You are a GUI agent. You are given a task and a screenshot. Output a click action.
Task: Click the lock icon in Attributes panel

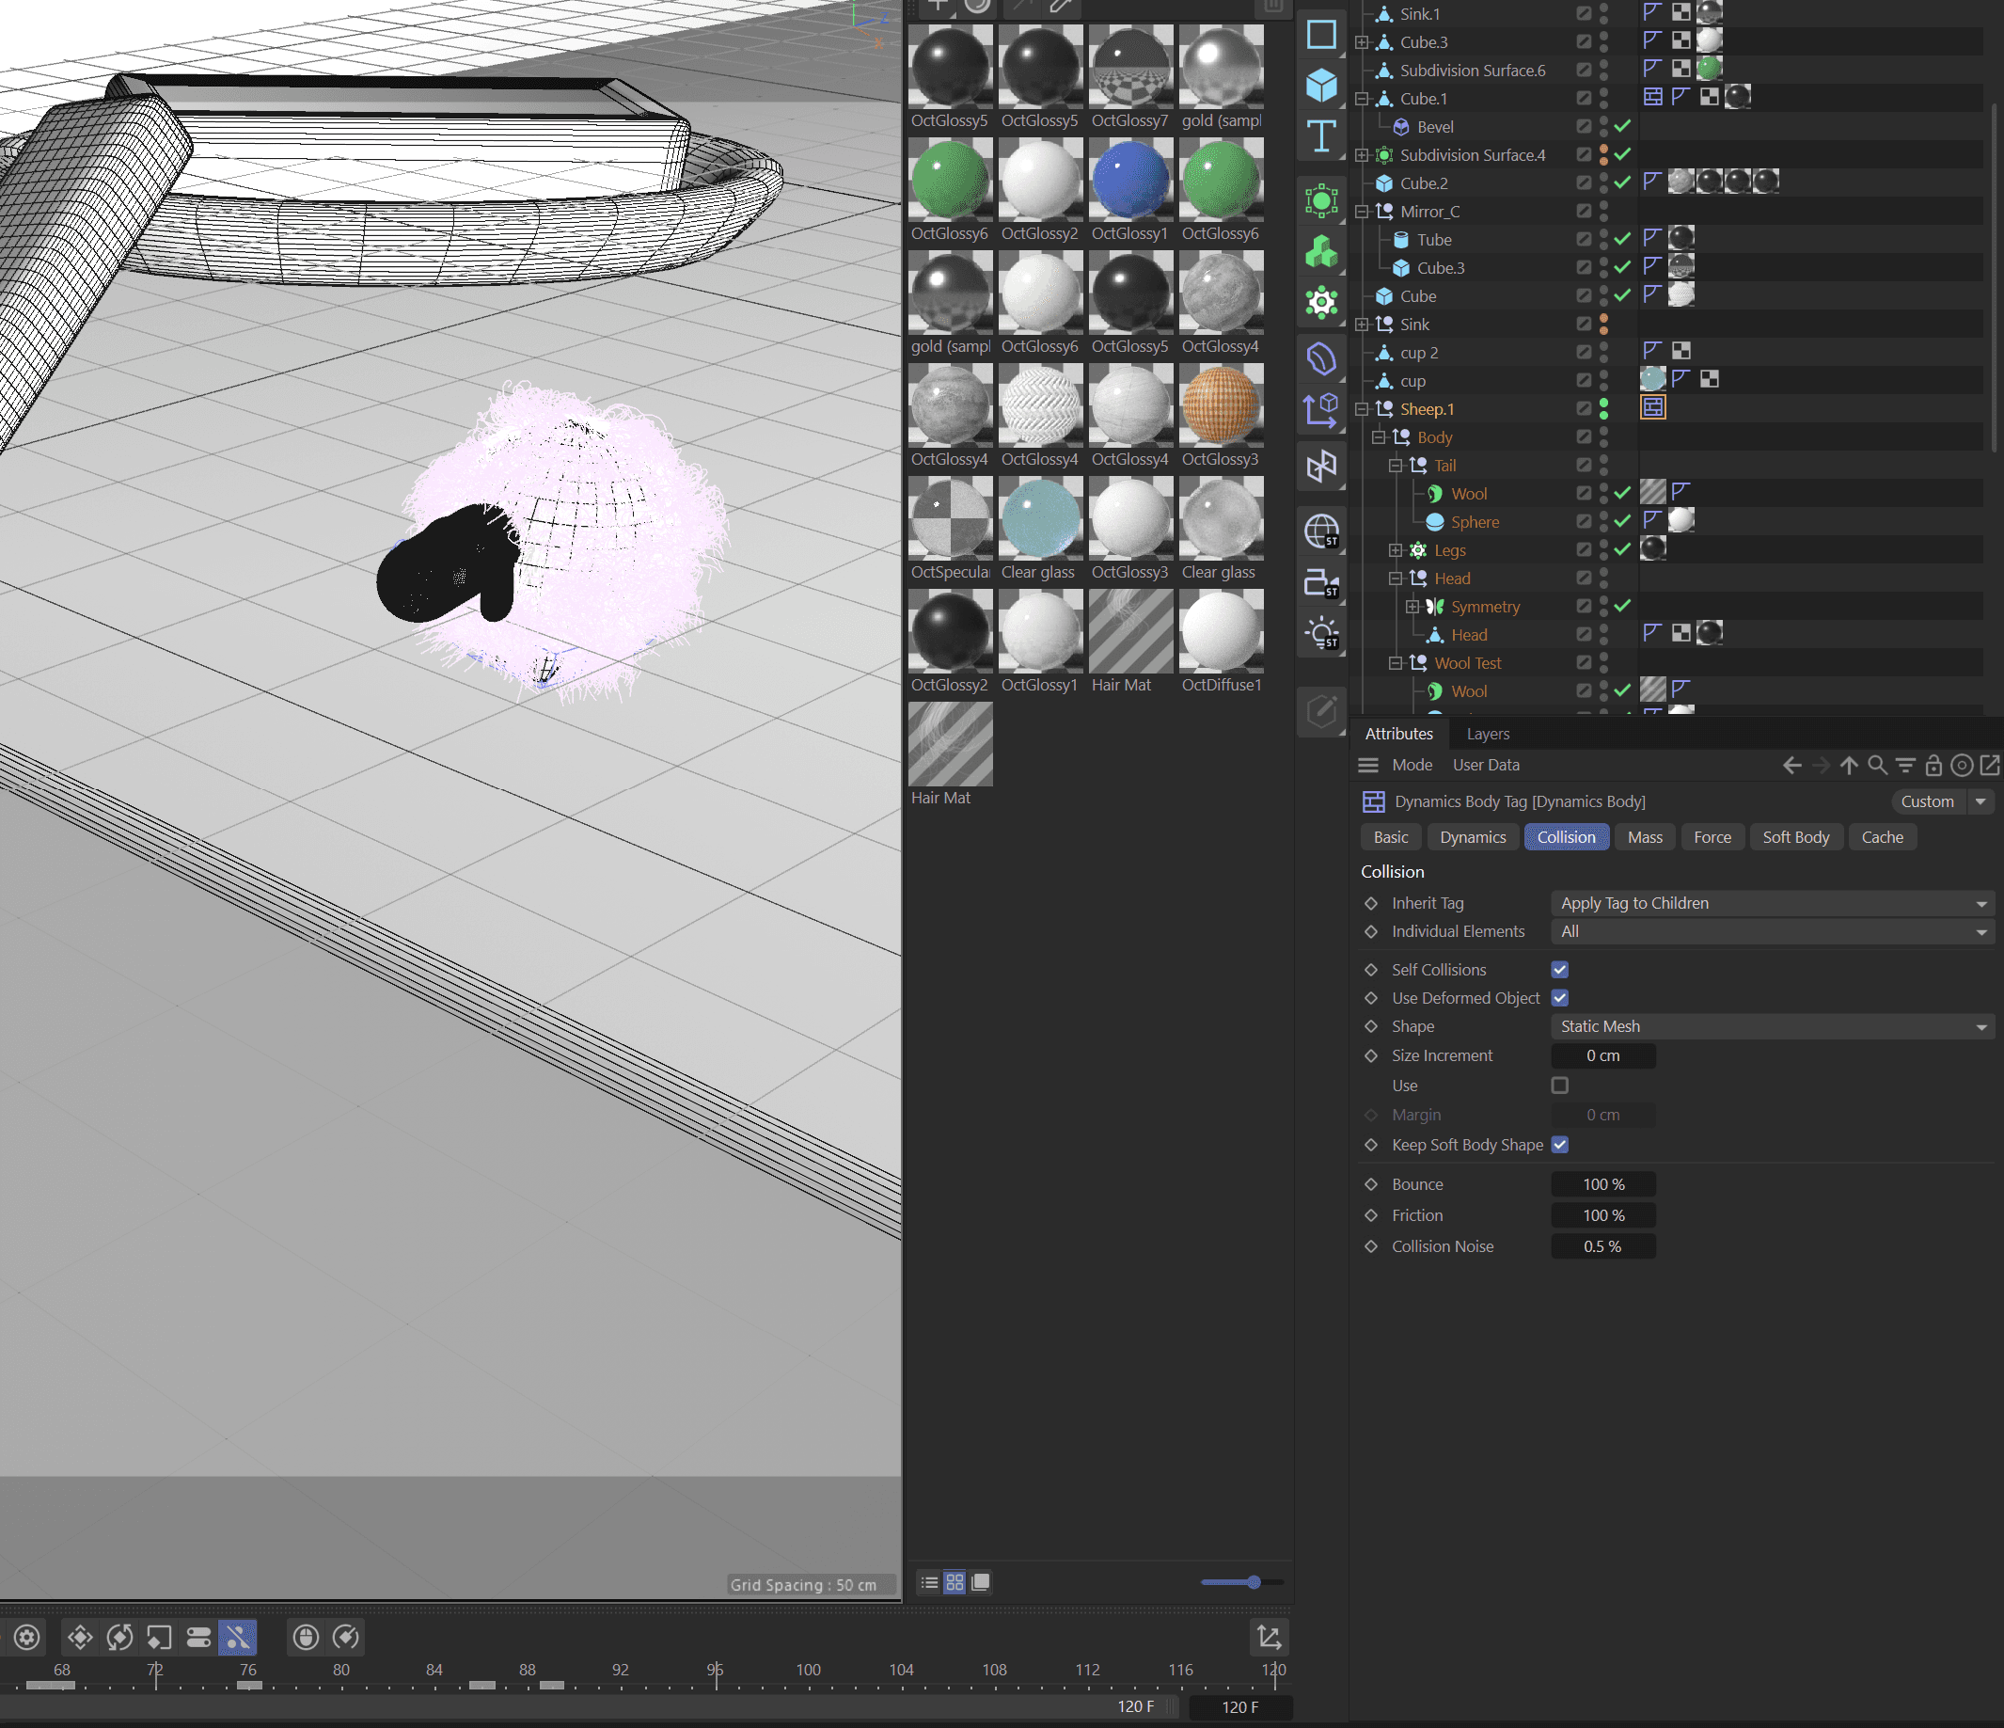tap(1933, 766)
